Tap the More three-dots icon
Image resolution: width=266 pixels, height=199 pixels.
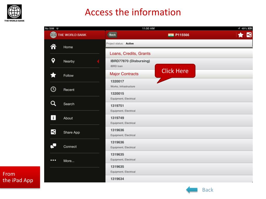pyautogui.click(x=53, y=160)
